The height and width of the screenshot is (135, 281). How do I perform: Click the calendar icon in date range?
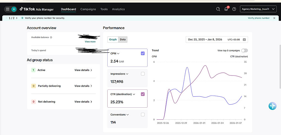pyautogui.click(x=244, y=39)
